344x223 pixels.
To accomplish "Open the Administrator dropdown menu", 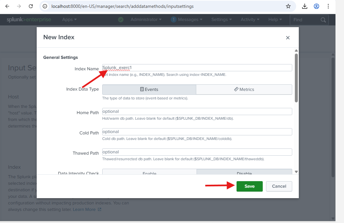I will [146, 20].
